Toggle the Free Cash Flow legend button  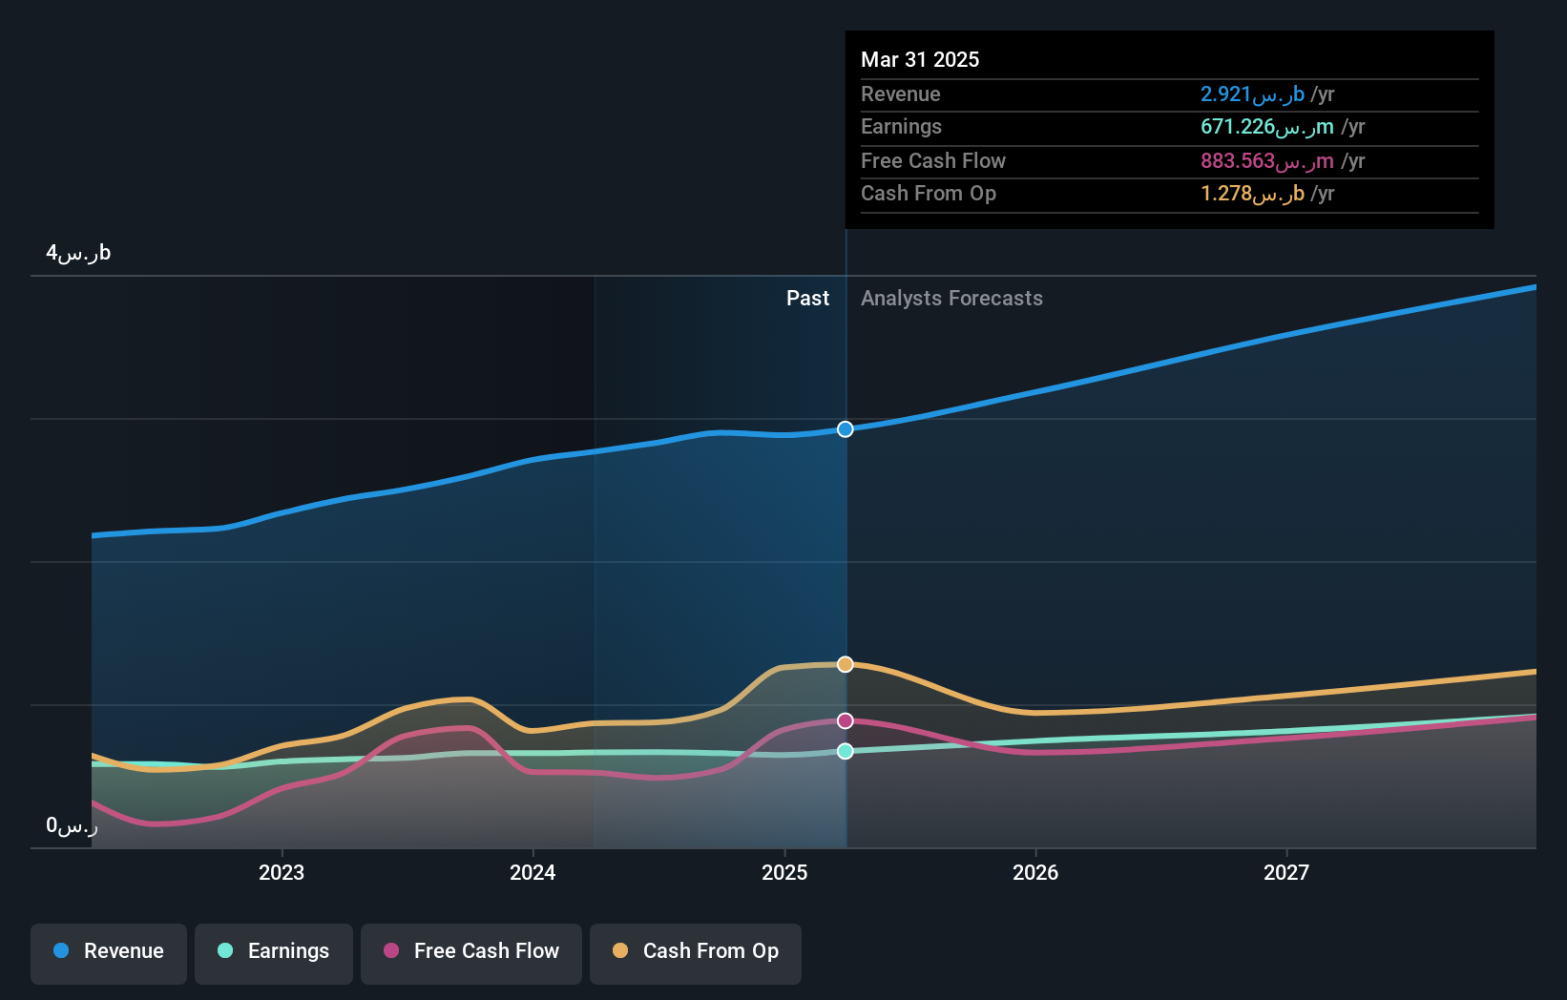(x=471, y=953)
